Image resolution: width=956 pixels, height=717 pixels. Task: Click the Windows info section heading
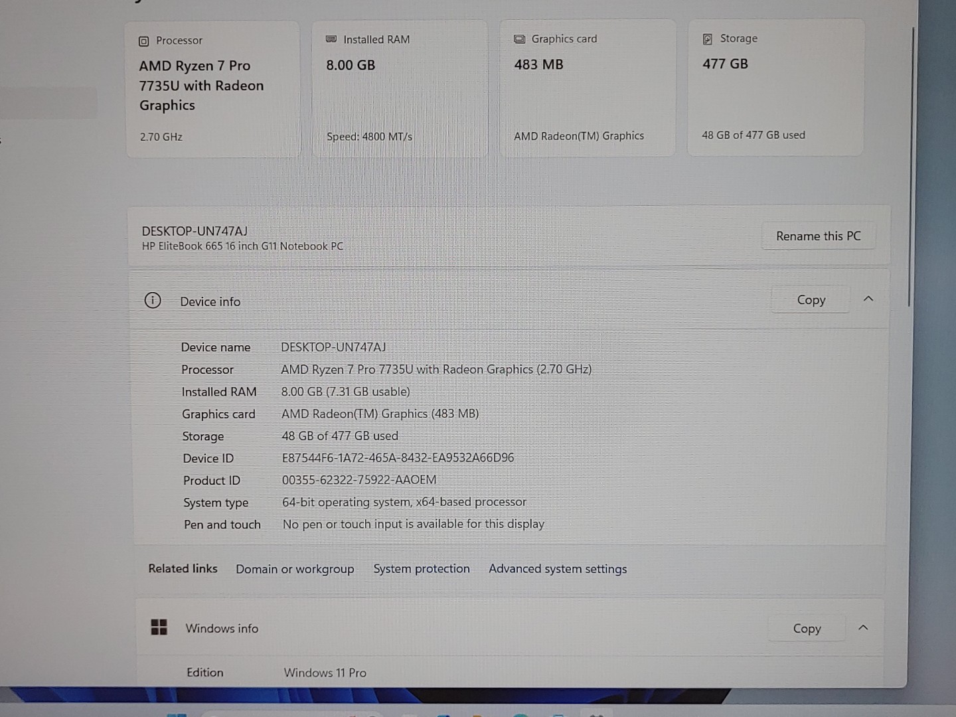(x=222, y=628)
